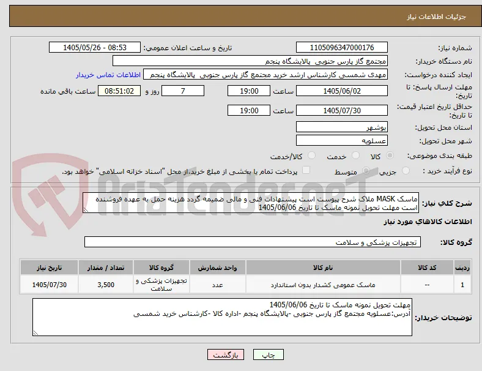The image size is (482, 371).
Task: Click the واحد شمارش column header
Action: click(x=217, y=268)
